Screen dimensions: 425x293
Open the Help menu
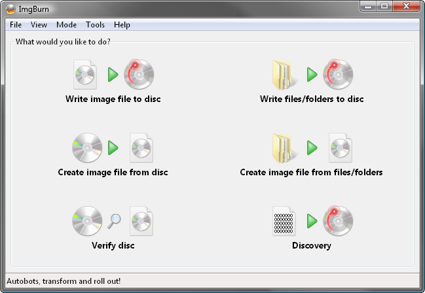[122, 25]
